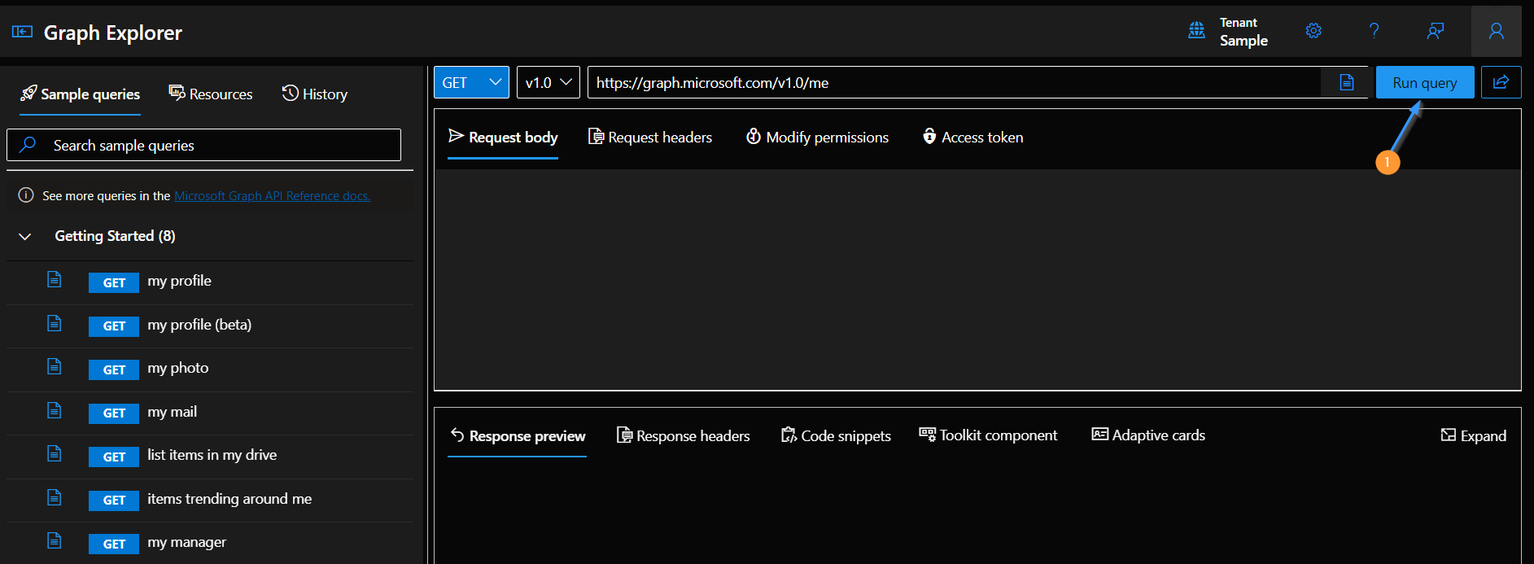Switch to the Resources tab
The image size is (1534, 564).
[211, 94]
